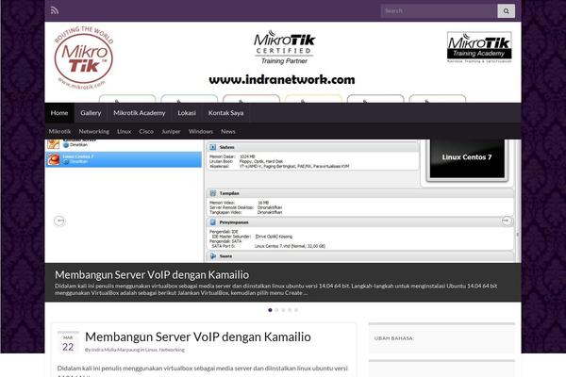Click the MikroTik Certified Training Partner logo
This screenshot has width=566, height=377.
coord(284,47)
